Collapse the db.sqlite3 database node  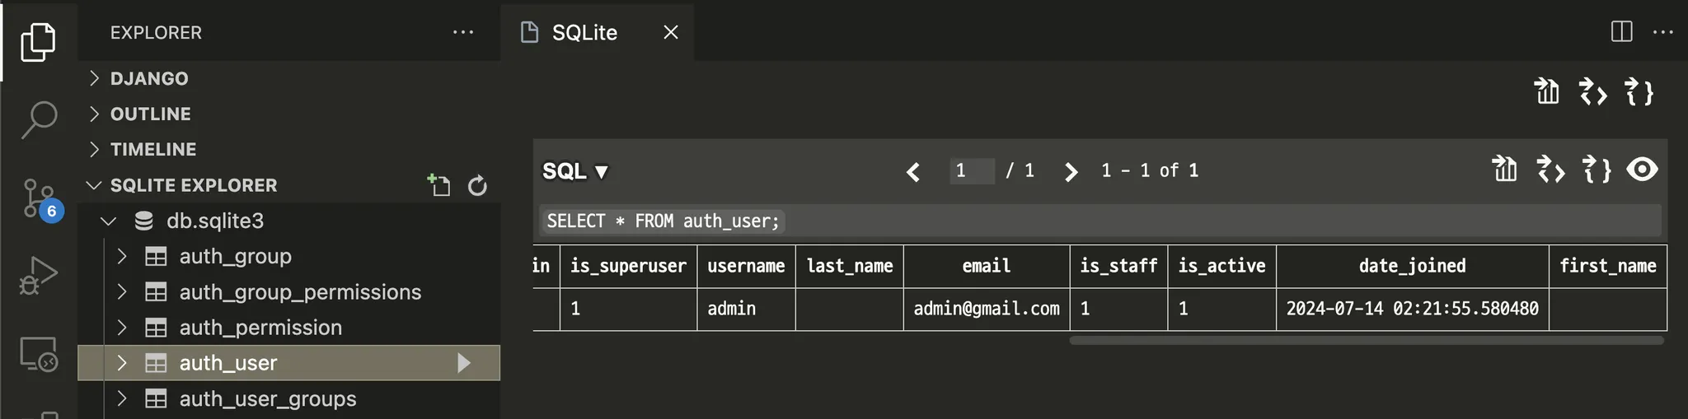pyautogui.click(x=108, y=221)
